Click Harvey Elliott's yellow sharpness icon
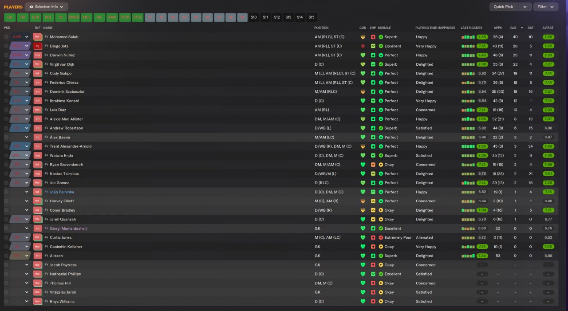Screen dimensions: 568x311 tap(373, 201)
